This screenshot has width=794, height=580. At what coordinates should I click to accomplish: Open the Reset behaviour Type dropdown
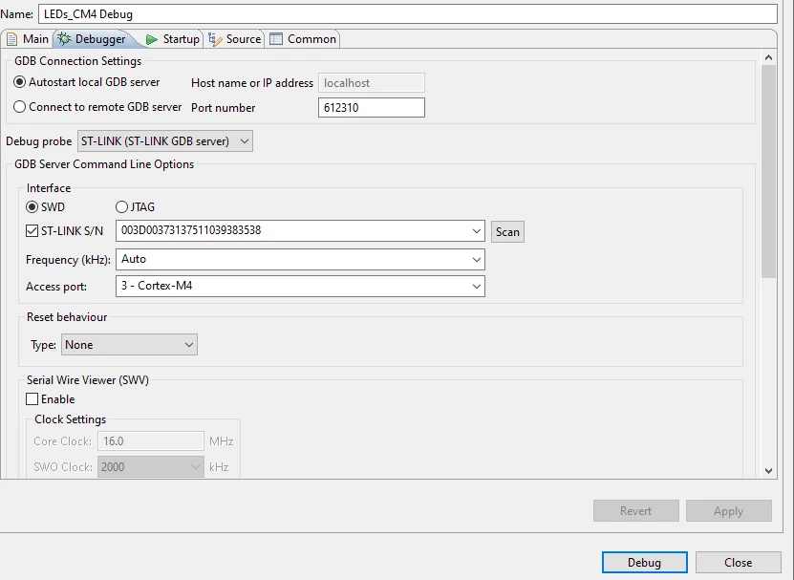pyautogui.click(x=129, y=345)
